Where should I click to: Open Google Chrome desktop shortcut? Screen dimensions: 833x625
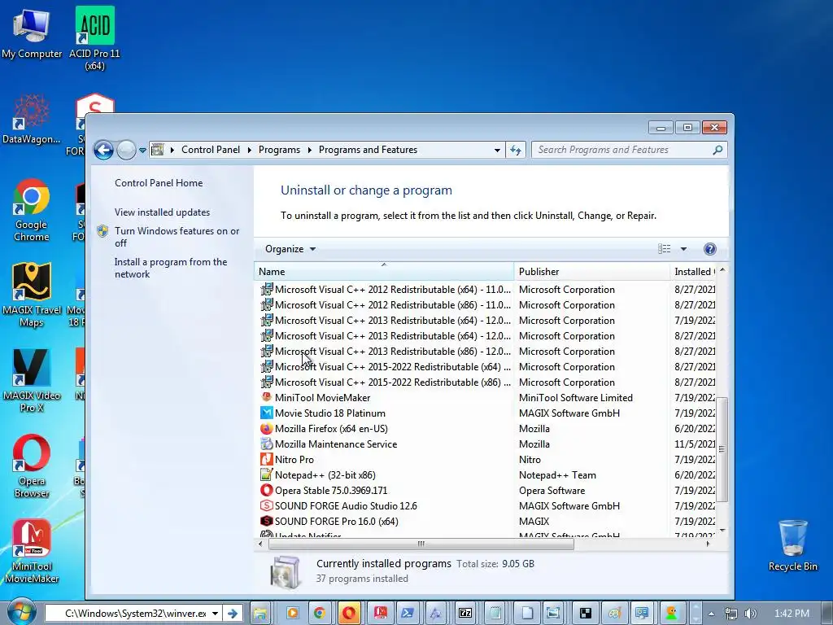pos(32,211)
